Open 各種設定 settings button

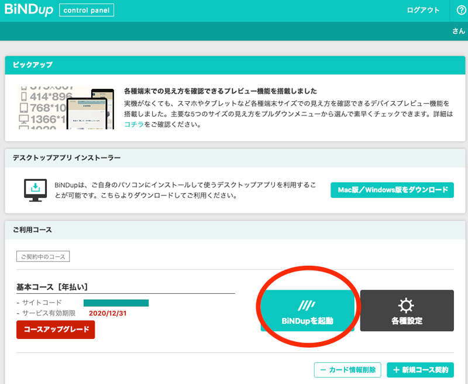407,311
